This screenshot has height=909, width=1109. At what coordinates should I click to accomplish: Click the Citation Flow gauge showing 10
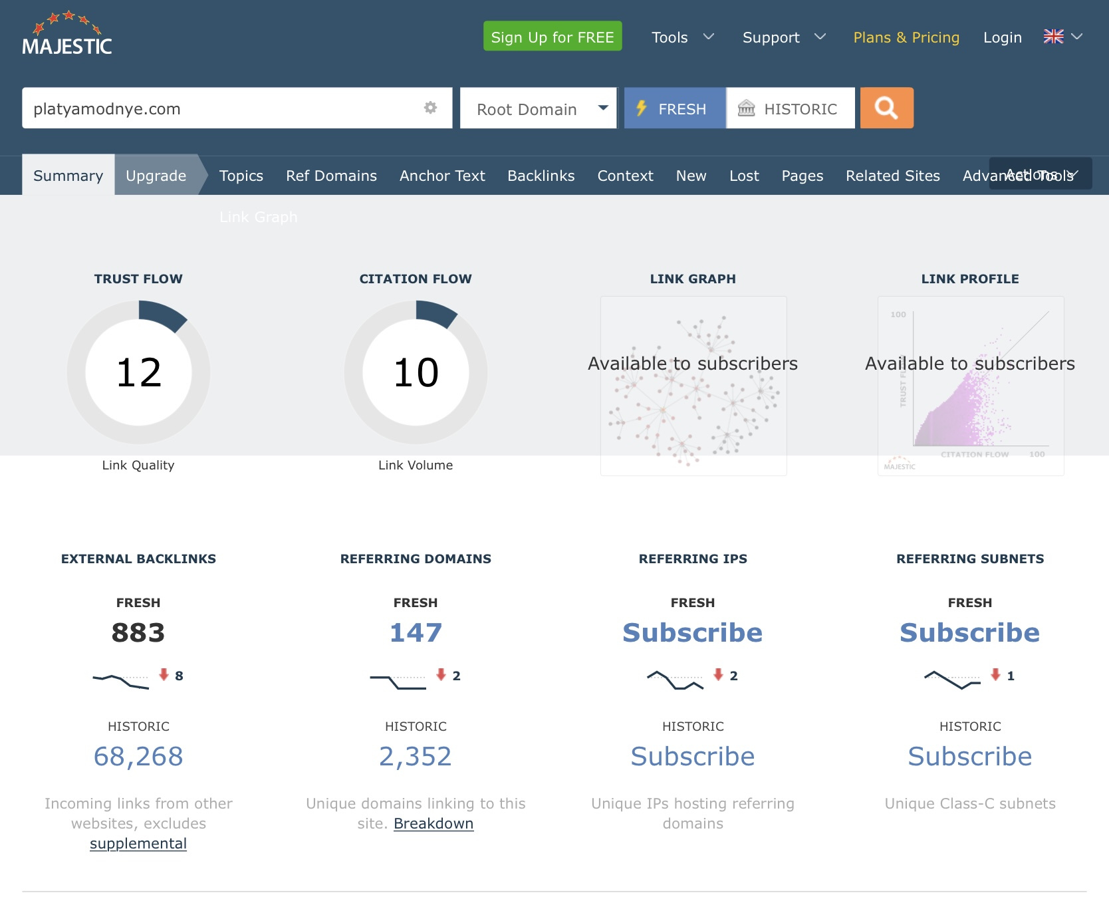[x=416, y=372]
